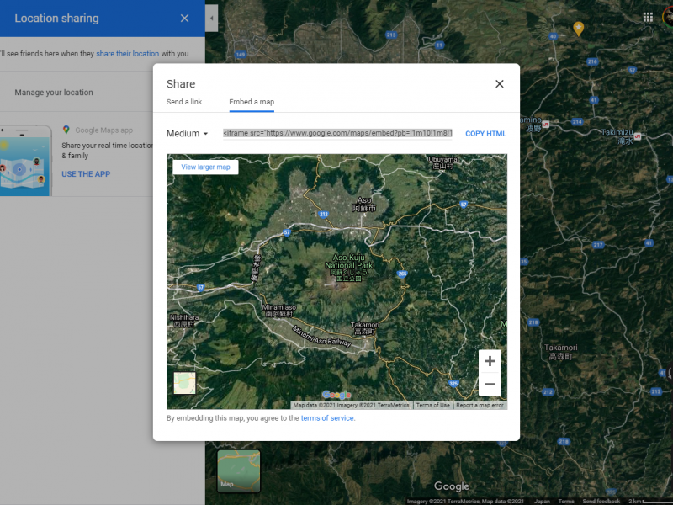Screen dimensions: 673x505
Task: Close the Location sharing panel
Action: (x=184, y=18)
